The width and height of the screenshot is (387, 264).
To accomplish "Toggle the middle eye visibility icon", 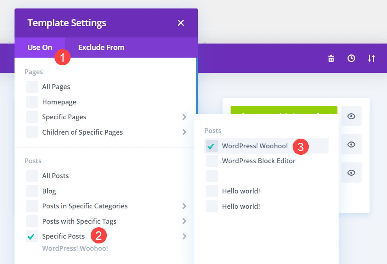I will (351, 144).
